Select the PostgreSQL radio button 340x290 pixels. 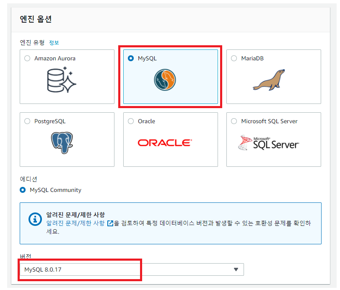27,121
